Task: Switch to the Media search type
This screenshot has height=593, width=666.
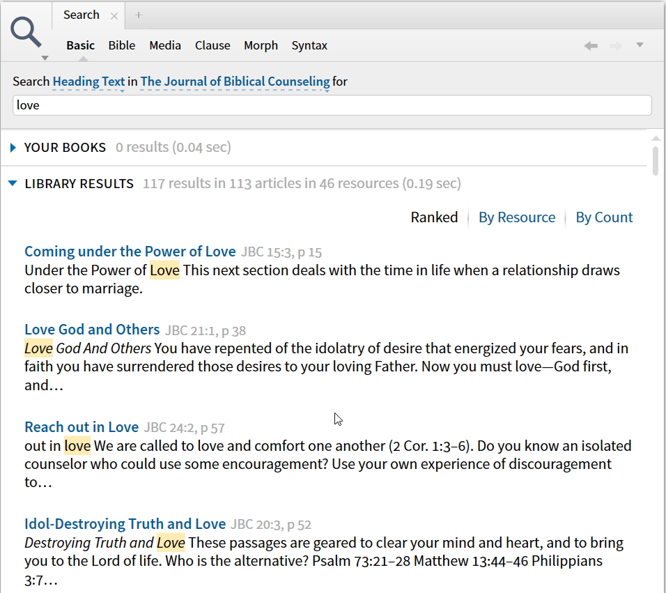Action: 165,45
